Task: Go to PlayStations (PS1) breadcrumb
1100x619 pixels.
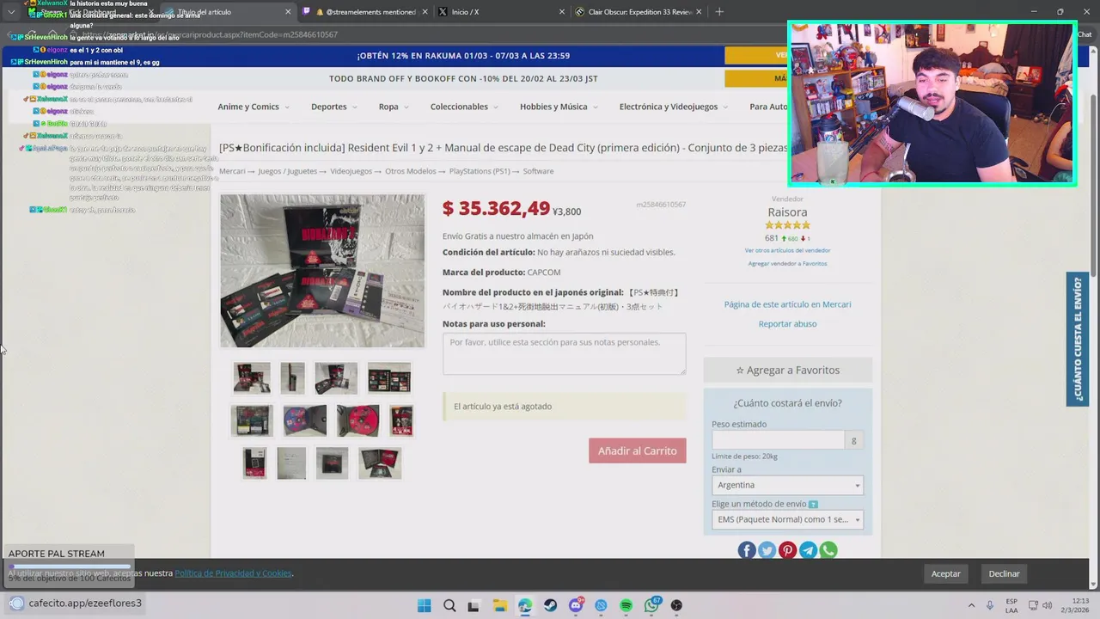Action: point(480,171)
